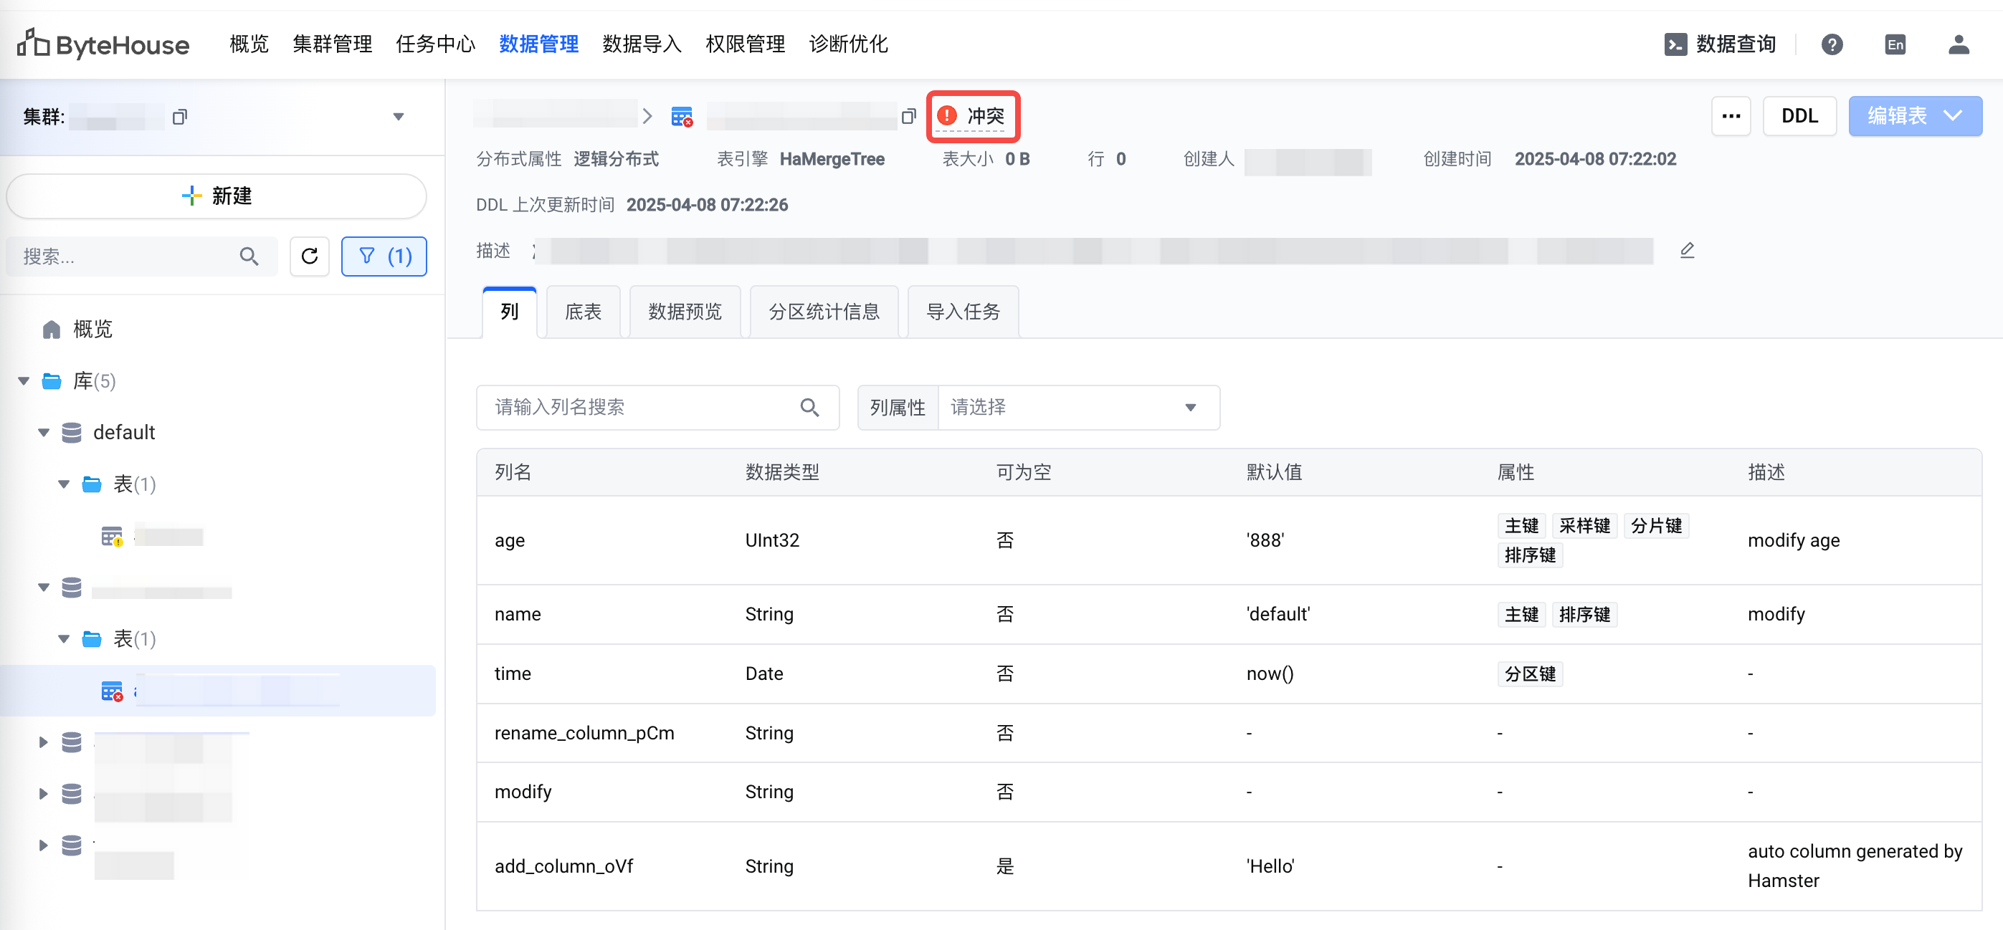Switch to the 底表 tab
The width and height of the screenshot is (2003, 930).
[x=583, y=312]
